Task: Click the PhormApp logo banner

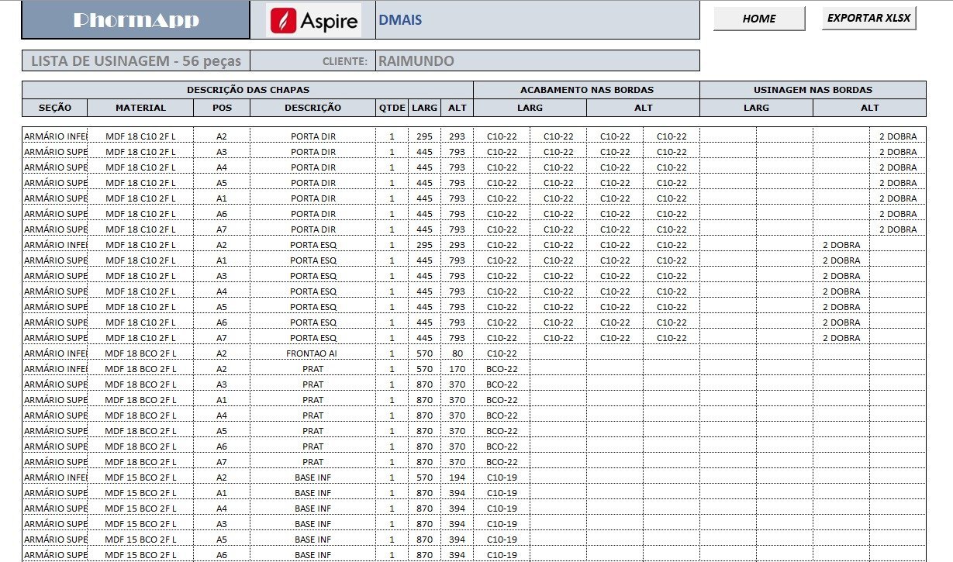Action: tap(136, 21)
